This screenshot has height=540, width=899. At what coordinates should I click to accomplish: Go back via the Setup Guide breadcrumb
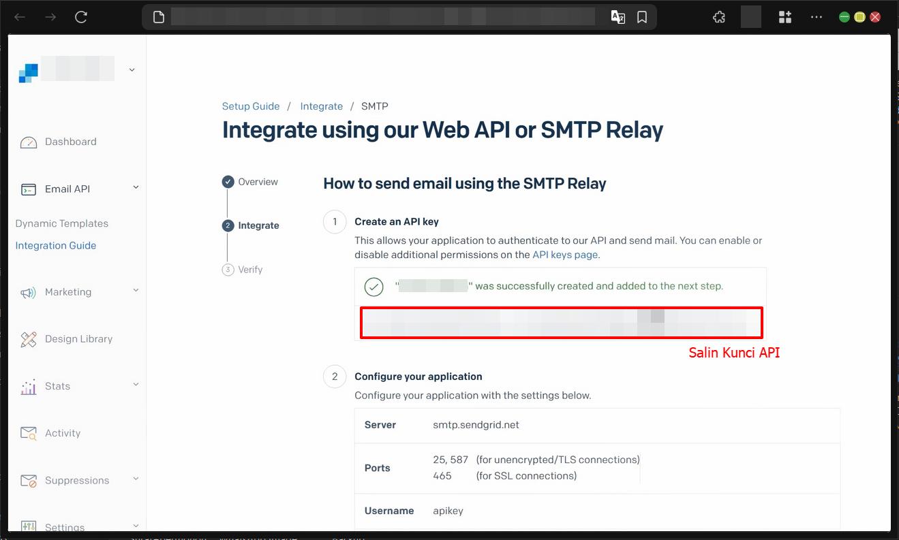(x=251, y=106)
